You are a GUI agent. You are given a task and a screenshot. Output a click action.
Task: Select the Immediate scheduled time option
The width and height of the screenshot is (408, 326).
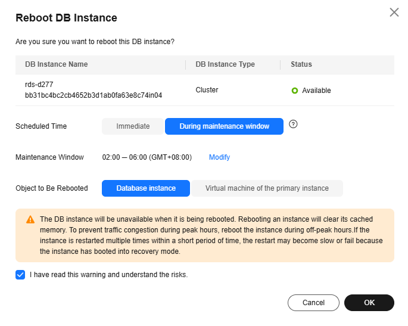pyautogui.click(x=133, y=126)
